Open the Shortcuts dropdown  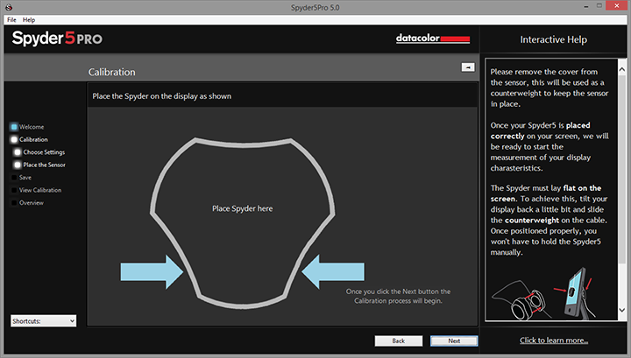[x=44, y=321]
